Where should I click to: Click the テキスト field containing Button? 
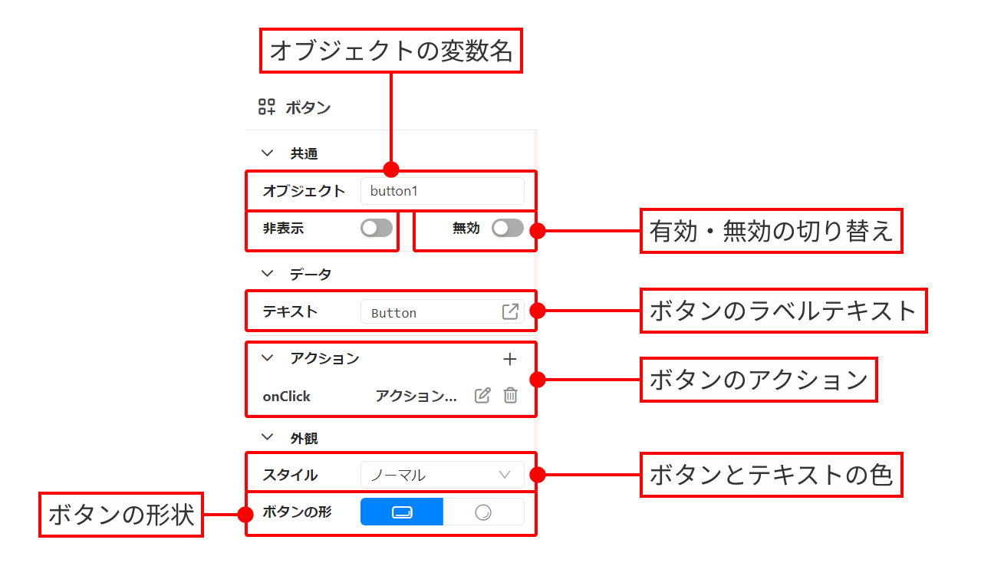coord(428,312)
